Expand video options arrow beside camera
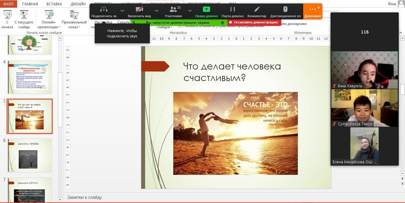The height and width of the screenshot is (203, 405). 156,10
